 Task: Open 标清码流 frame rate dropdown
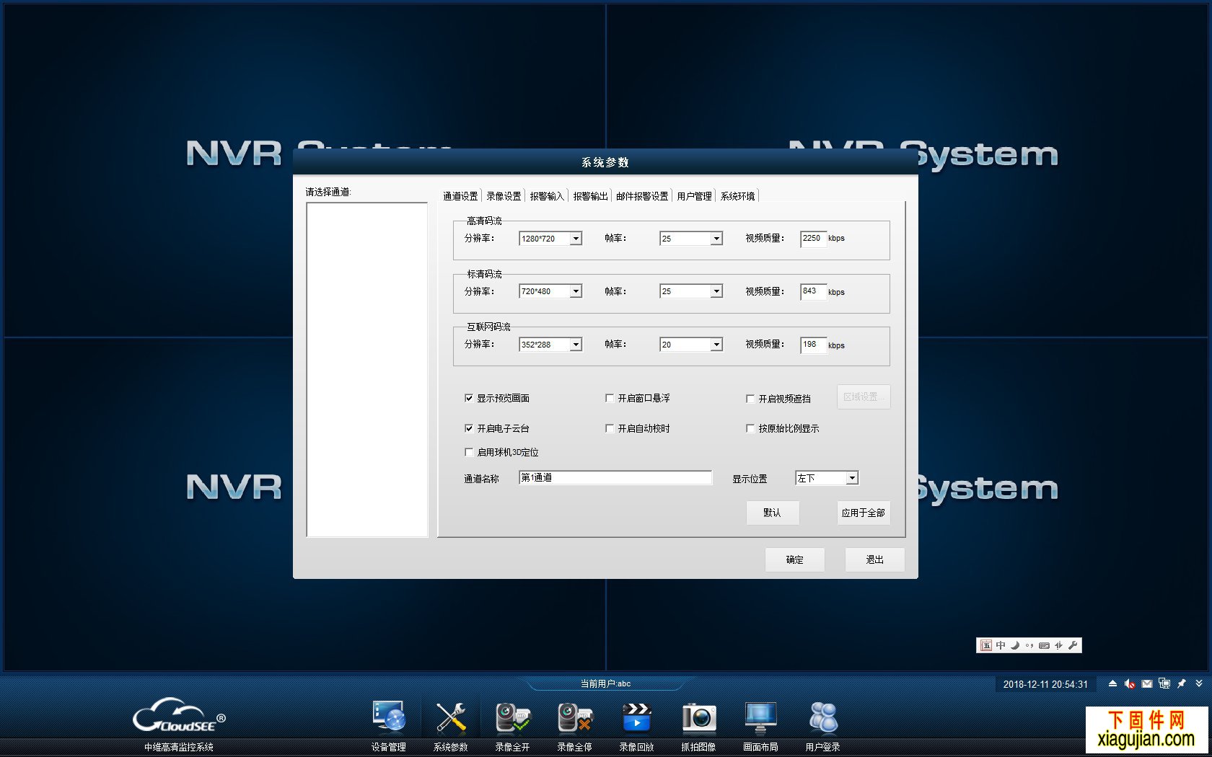[691, 291]
